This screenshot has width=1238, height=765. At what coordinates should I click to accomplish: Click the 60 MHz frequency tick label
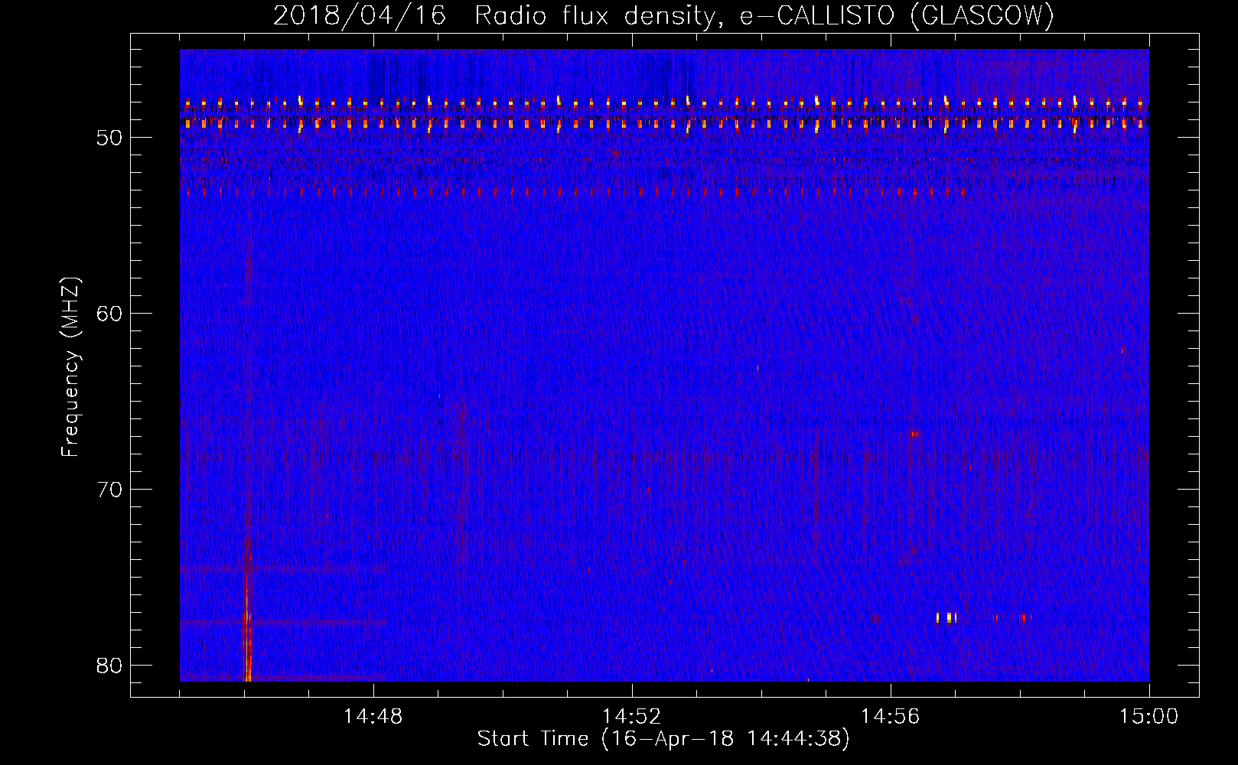[109, 314]
